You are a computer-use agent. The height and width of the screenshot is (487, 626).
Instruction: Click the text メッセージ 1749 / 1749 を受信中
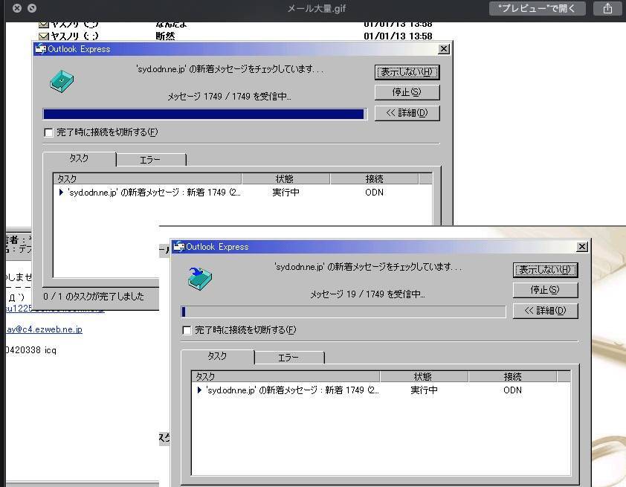(x=229, y=96)
